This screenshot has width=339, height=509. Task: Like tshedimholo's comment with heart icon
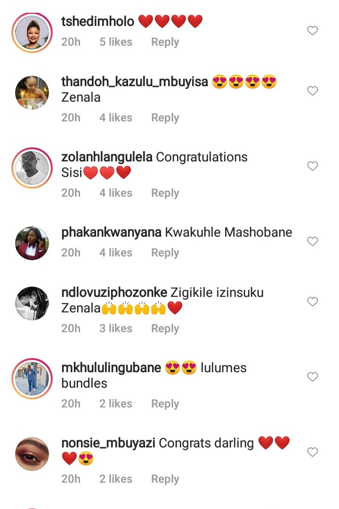[312, 31]
